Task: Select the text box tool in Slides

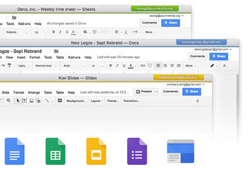Action: coord(24,100)
